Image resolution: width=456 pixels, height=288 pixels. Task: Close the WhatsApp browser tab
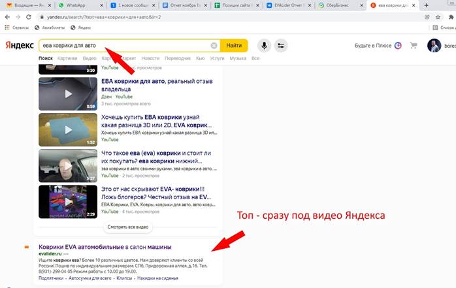101,5
